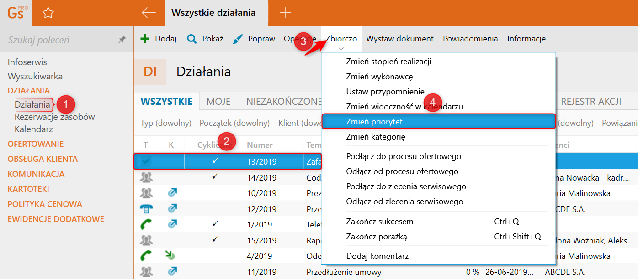Toggle the cyclic checkmark in row 1/2019

(x=216, y=224)
